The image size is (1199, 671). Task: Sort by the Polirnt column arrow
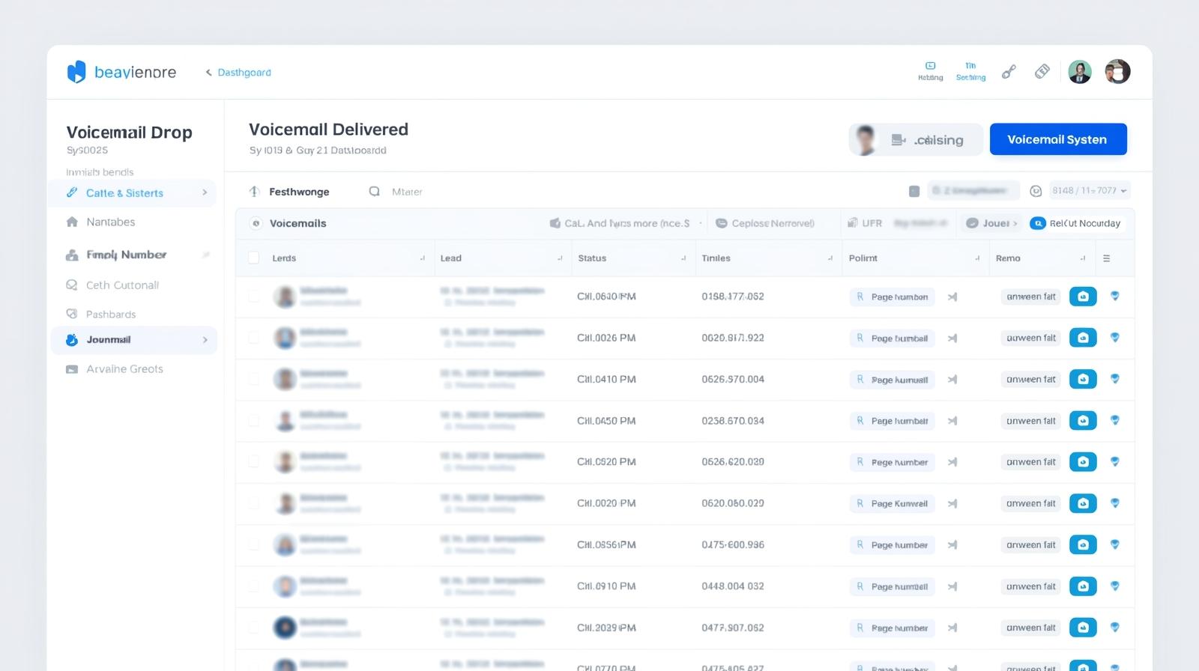coord(977,258)
